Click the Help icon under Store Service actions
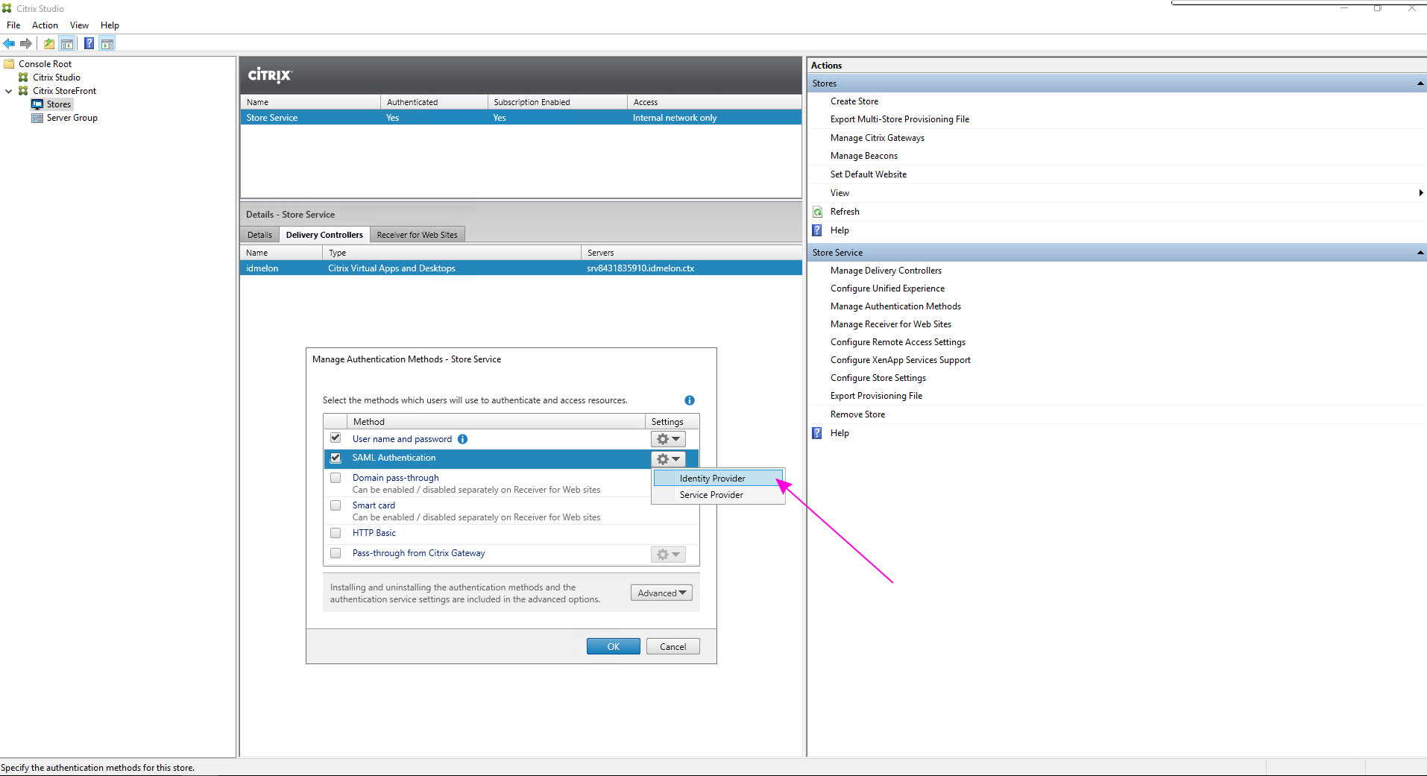The width and height of the screenshot is (1427, 776). point(818,433)
